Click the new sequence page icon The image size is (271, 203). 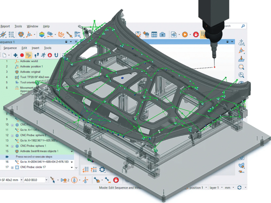(x=4, y=55)
